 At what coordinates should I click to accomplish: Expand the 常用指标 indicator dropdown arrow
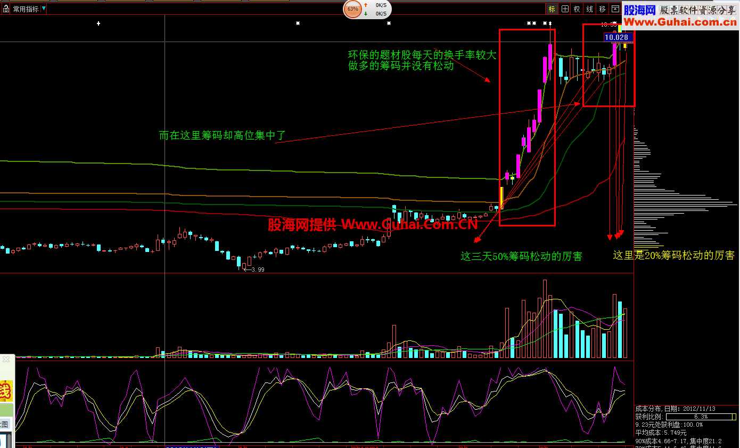(x=43, y=9)
